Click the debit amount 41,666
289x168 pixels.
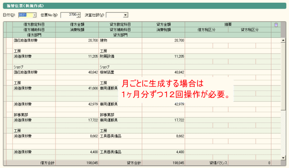coord(77,88)
